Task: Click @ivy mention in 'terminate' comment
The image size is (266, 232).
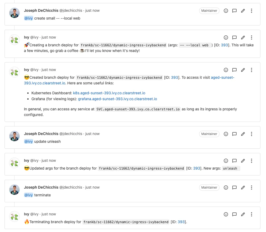Action: point(29,195)
